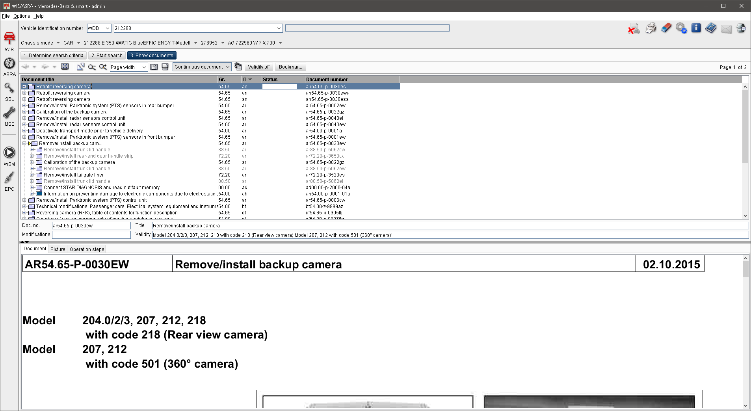
Task: Open the WDD prefix dropdown
Action: pos(107,28)
